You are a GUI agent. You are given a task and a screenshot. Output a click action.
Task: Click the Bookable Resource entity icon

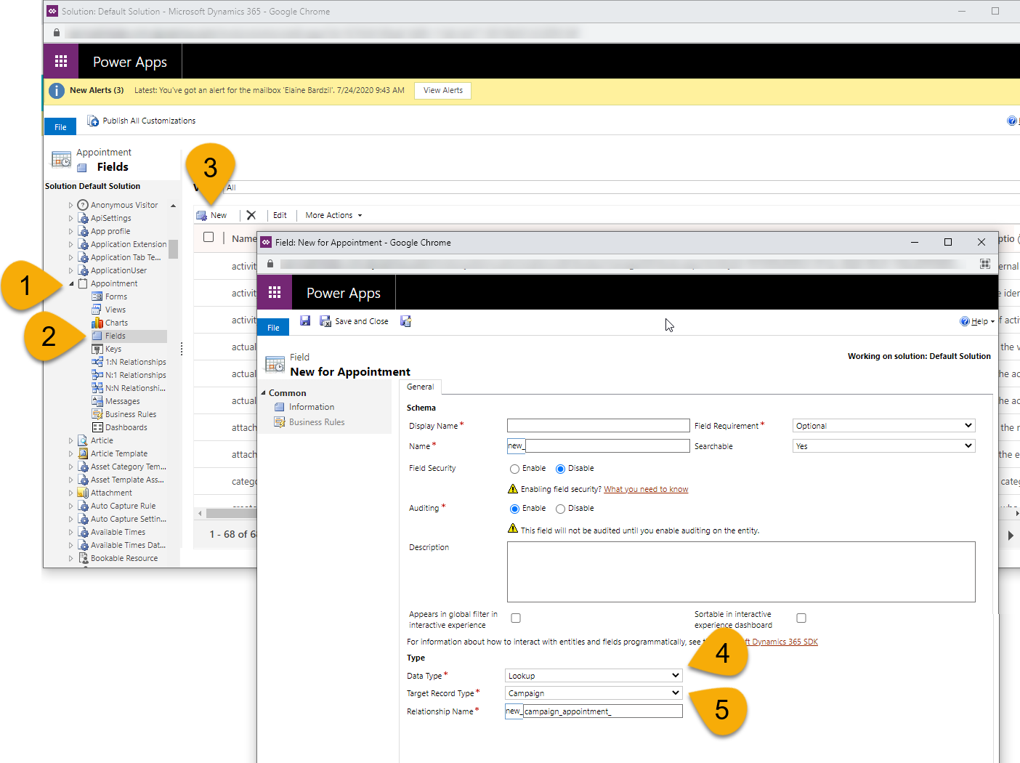[83, 558]
